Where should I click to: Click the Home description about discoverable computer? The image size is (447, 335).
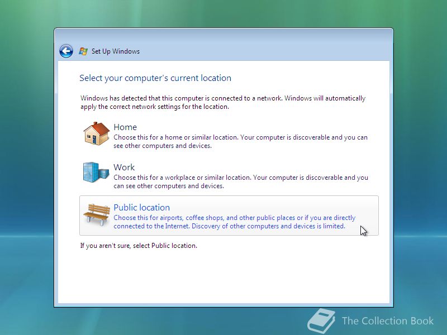240,142
